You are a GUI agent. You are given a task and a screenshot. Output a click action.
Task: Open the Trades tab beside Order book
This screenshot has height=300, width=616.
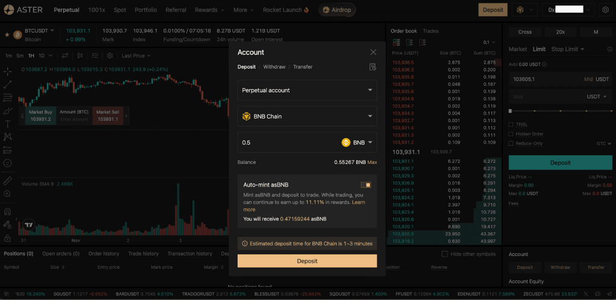(431, 31)
